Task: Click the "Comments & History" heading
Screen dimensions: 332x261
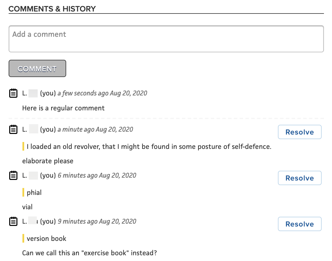Action: (x=52, y=9)
